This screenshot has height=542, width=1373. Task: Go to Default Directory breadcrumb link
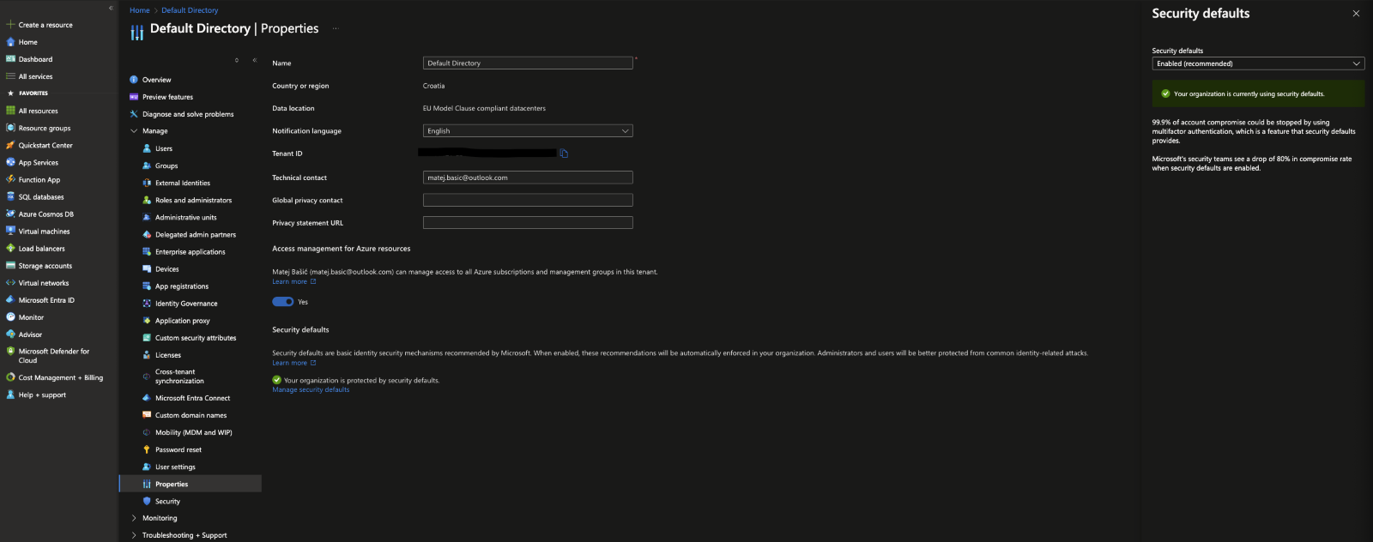coord(190,10)
